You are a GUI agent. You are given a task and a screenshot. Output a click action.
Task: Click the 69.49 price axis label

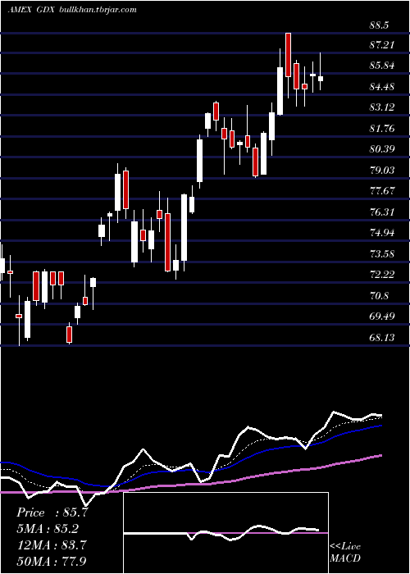382,316
